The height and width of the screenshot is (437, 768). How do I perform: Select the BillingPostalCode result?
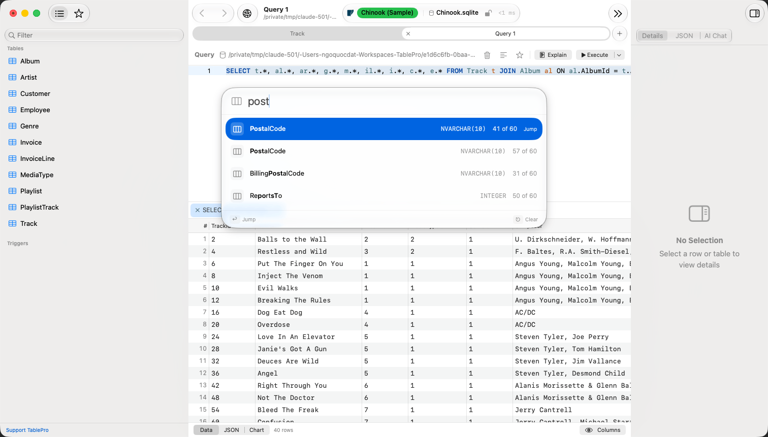point(384,174)
